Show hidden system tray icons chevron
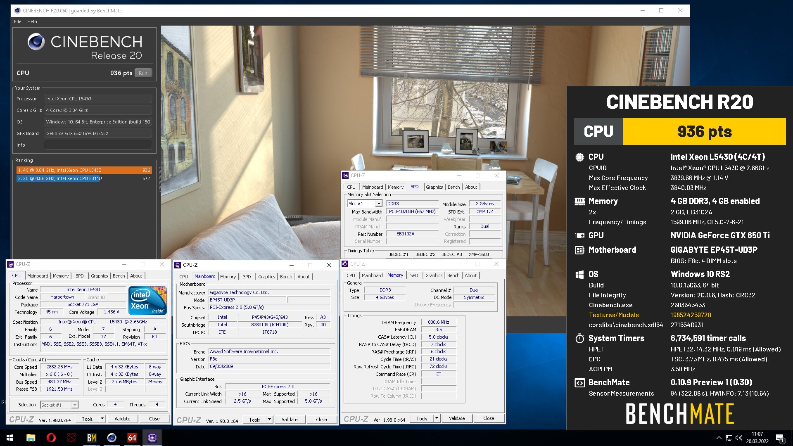This screenshot has height=446, width=793. (x=719, y=438)
